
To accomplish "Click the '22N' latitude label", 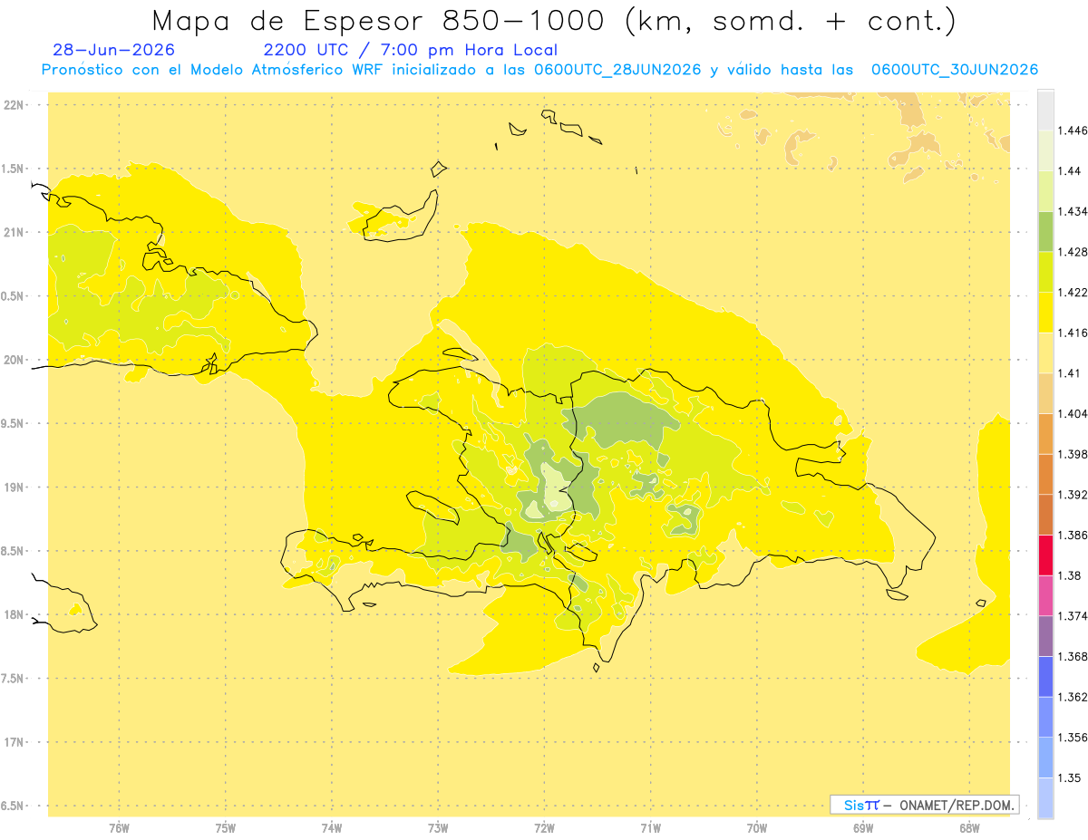I will pos(14,105).
